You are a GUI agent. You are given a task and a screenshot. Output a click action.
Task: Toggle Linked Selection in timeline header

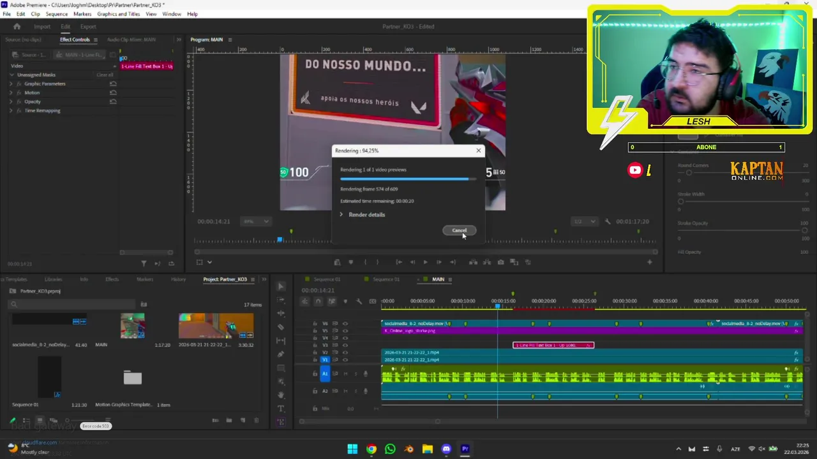coord(331,302)
